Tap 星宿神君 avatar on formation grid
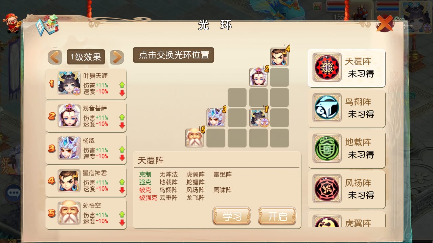The width and height of the screenshot is (433, 243). tap(279, 57)
